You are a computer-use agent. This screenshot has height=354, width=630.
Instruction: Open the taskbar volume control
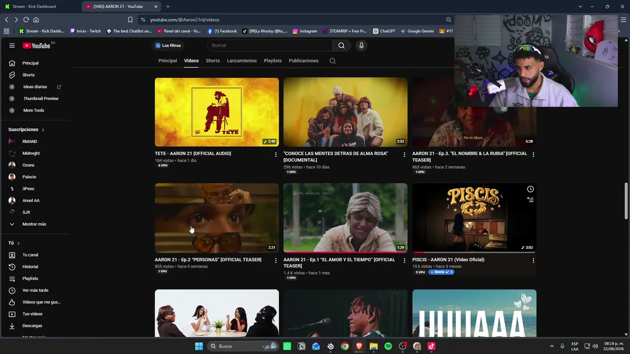595,346
